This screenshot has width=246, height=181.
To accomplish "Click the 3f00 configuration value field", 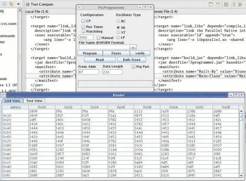I will pos(86,38).
